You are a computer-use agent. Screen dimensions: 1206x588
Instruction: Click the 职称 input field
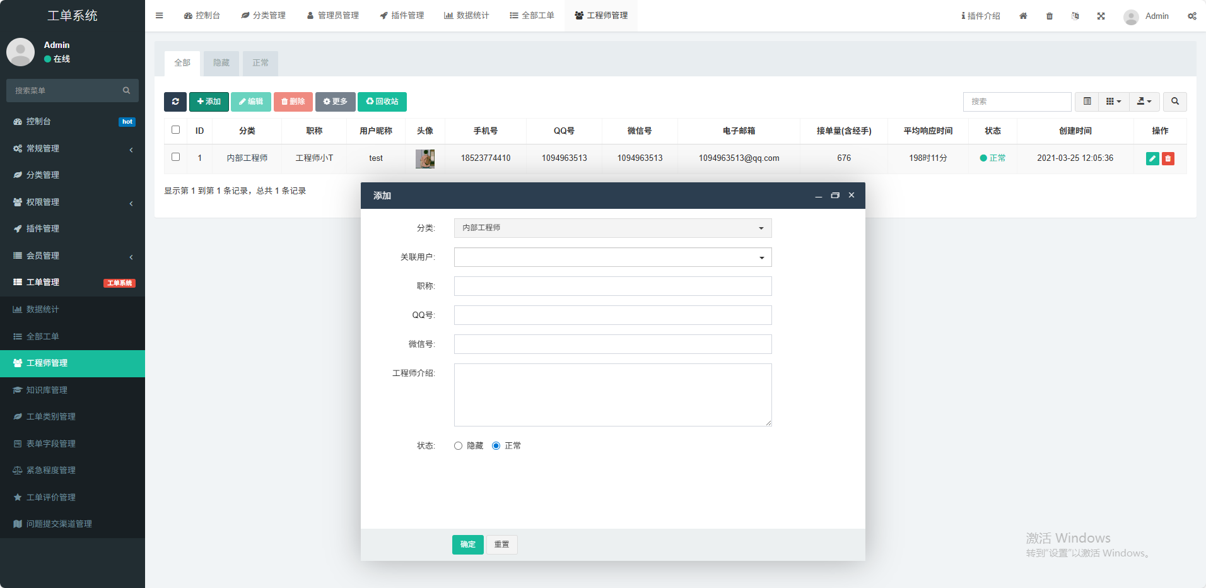tap(612, 286)
